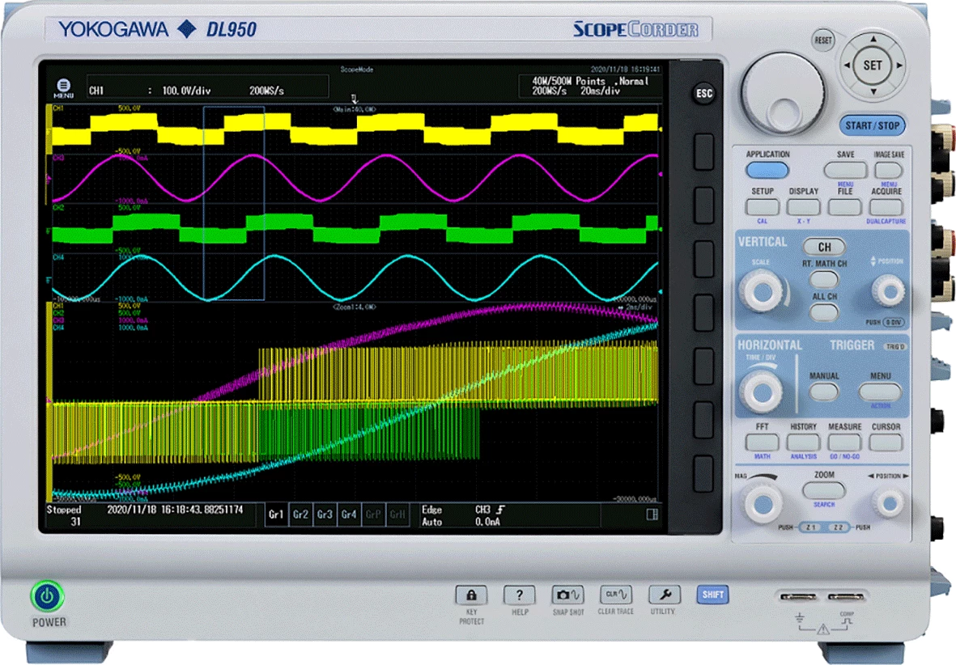Viewport: 956px width, 665px height.
Task: Select the Gr1 display group tab
Action: pos(276,515)
